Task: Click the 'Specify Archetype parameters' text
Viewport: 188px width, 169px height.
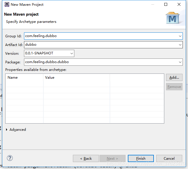Action: pos(31,22)
